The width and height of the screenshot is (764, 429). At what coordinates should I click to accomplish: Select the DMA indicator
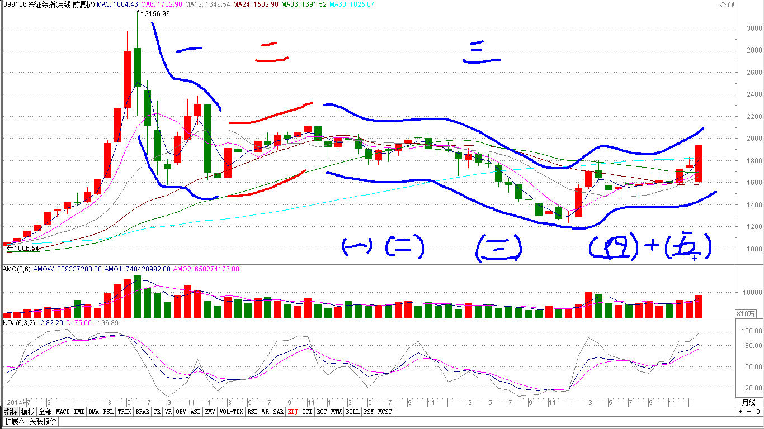click(x=93, y=412)
